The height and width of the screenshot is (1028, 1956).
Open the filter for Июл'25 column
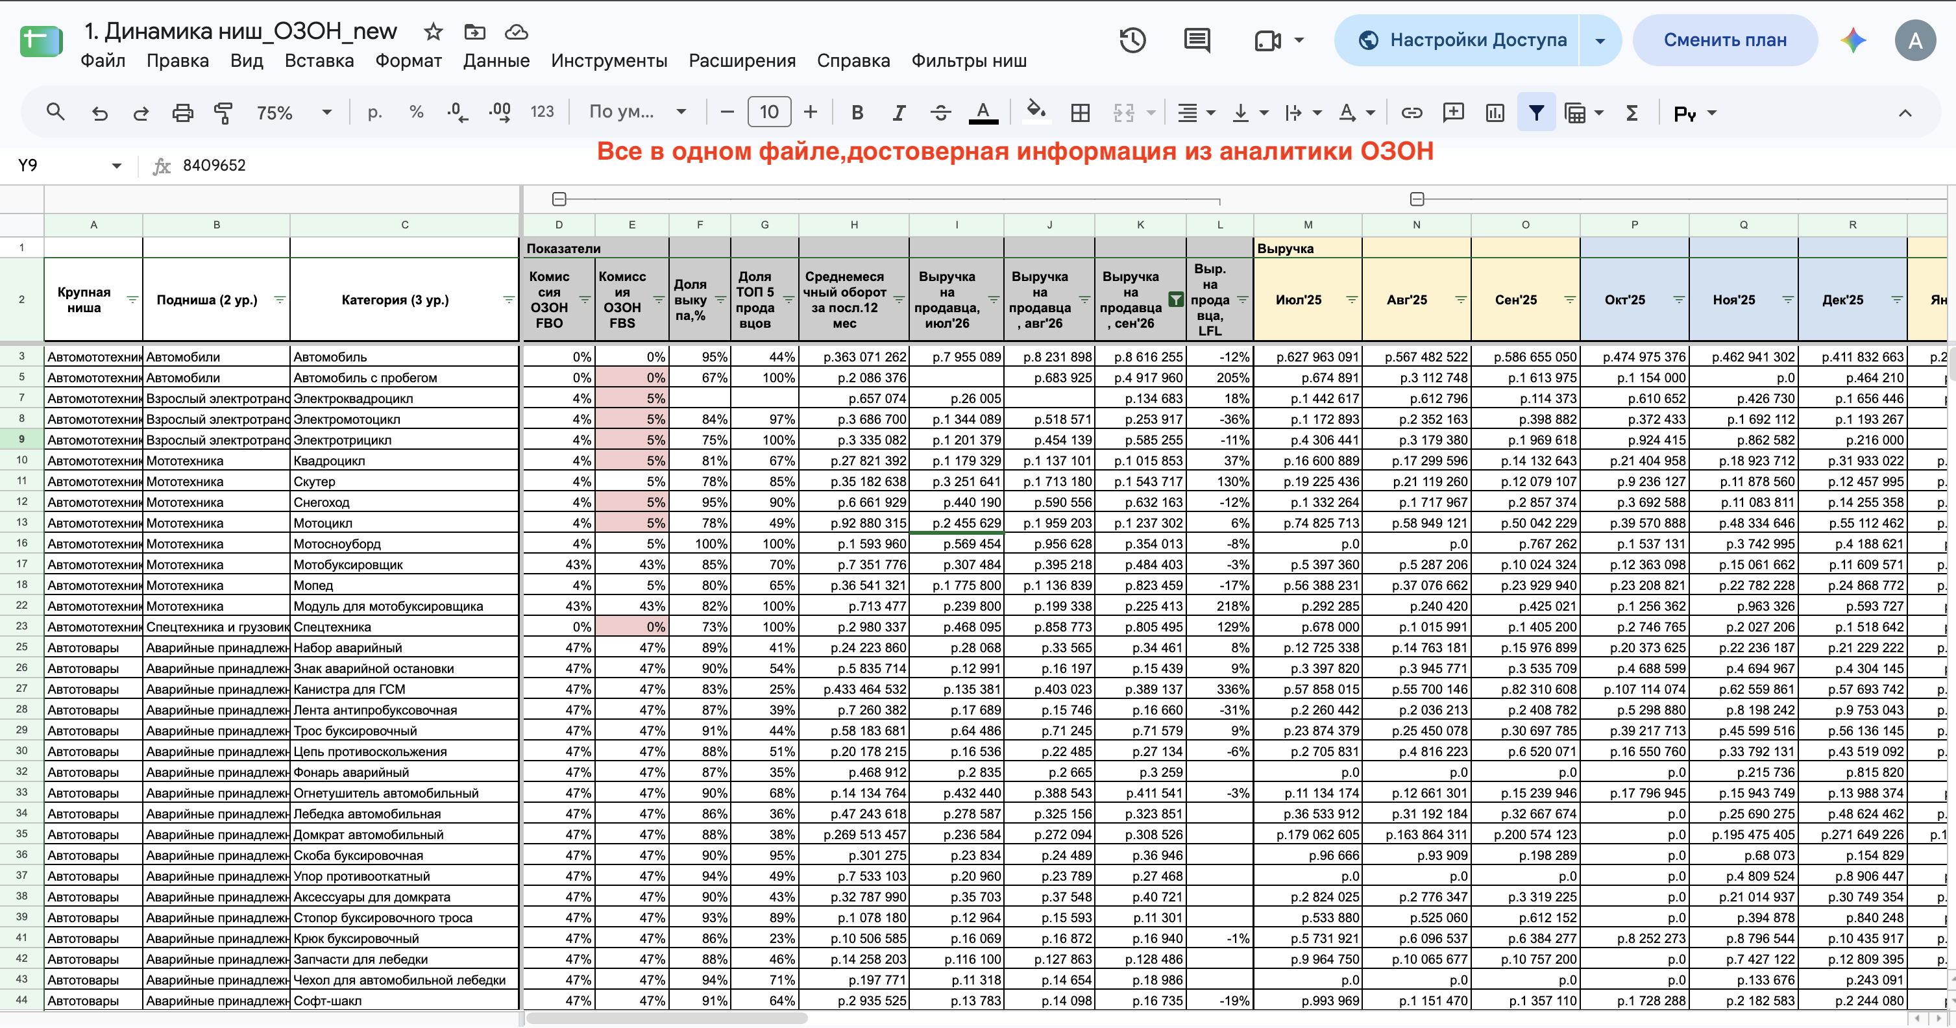(1352, 300)
